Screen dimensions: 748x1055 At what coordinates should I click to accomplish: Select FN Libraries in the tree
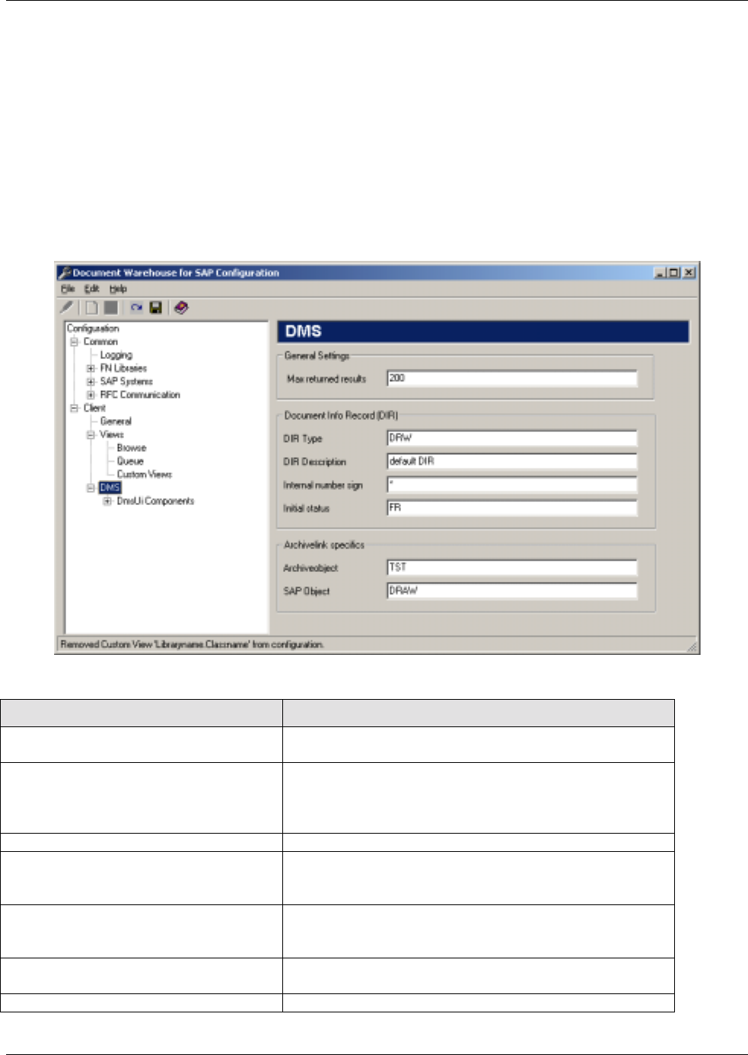(x=123, y=368)
